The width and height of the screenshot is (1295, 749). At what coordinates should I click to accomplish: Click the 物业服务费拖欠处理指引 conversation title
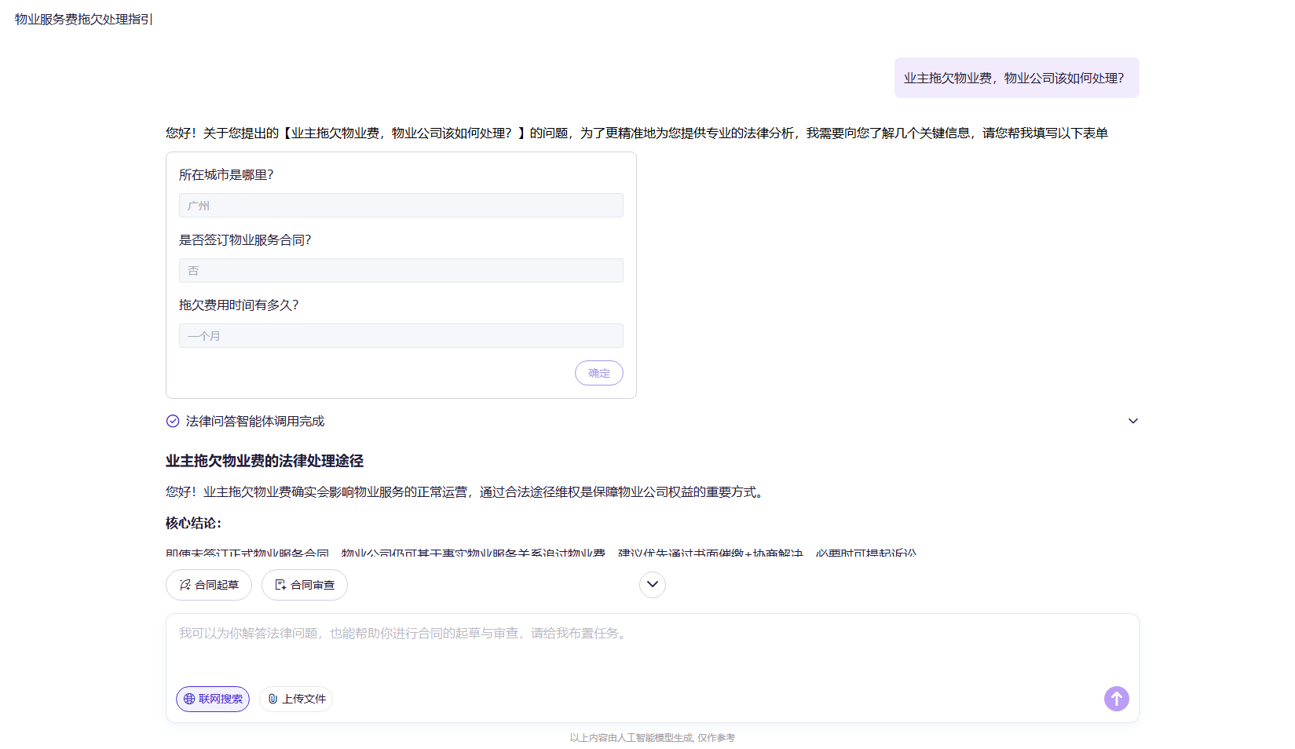(83, 19)
